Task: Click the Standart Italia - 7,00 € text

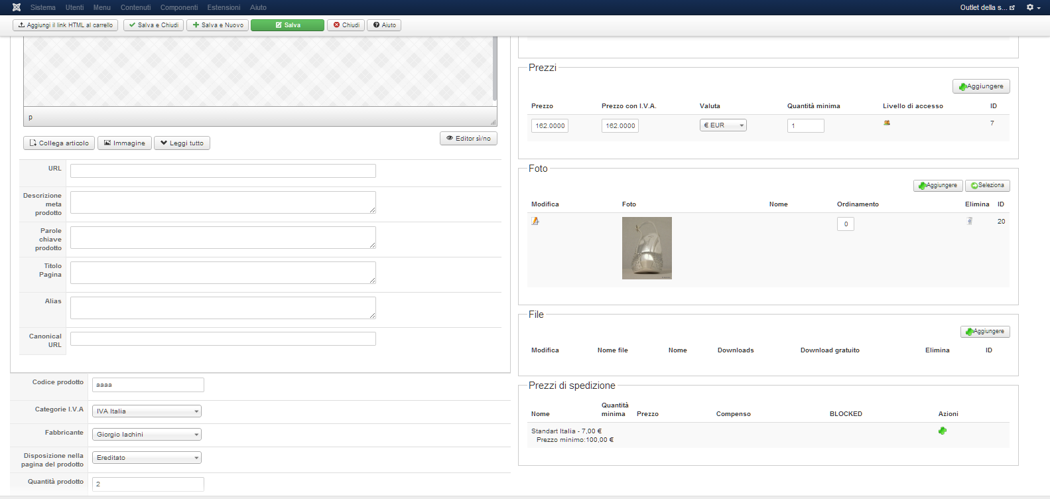Action: (566, 431)
